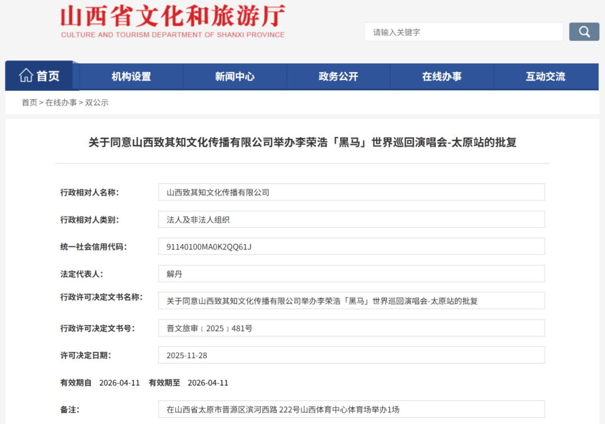This screenshot has height=424, width=605.
Task: Click the magnifier search button
Action: pyautogui.click(x=584, y=32)
